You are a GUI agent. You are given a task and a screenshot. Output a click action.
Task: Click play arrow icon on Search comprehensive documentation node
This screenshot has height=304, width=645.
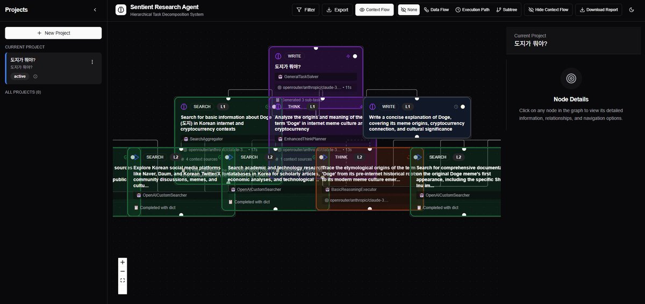click(x=419, y=157)
